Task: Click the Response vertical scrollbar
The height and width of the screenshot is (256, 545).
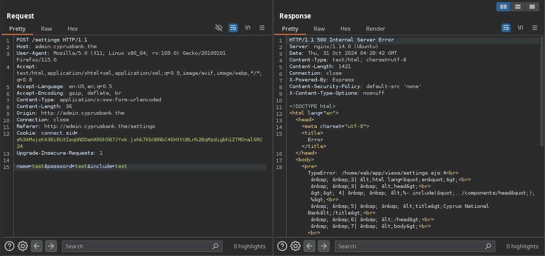Action: (541, 92)
